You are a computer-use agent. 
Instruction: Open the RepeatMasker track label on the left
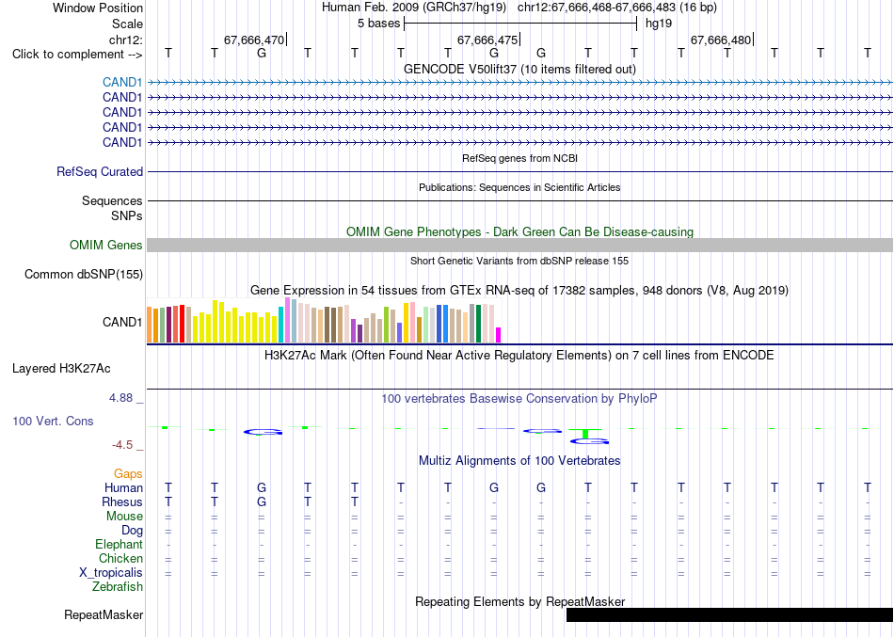coord(104,614)
